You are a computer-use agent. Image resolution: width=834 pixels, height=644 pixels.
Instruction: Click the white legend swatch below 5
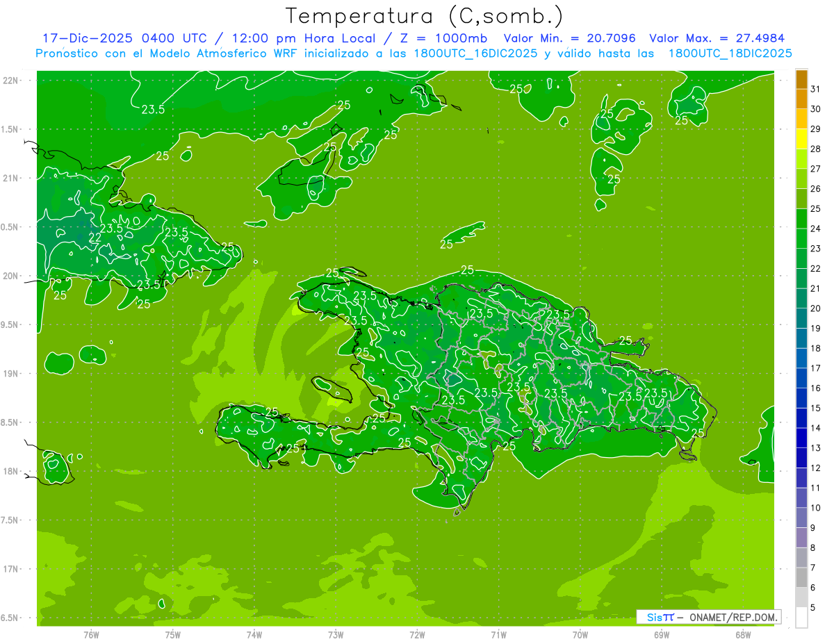click(x=801, y=618)
